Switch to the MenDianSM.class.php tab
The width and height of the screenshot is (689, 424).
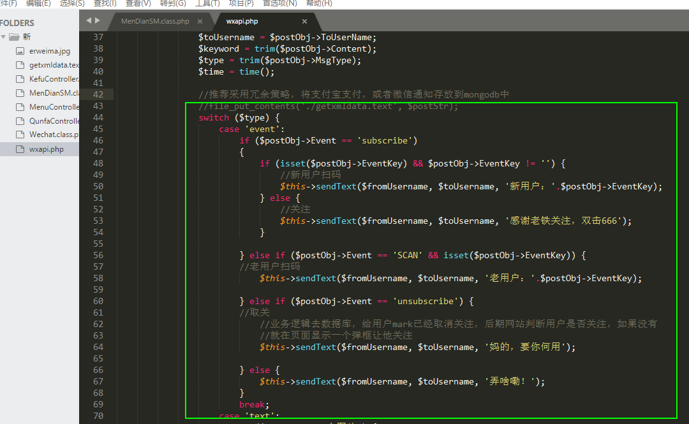tap(155, 21)
